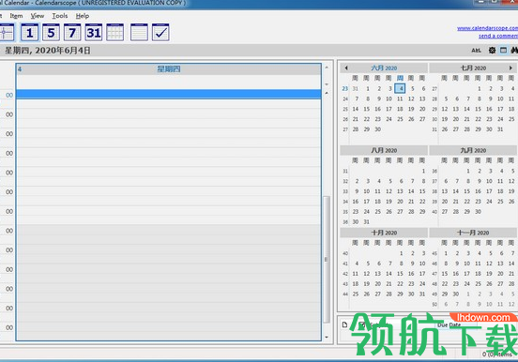Select September 22 in the mini calendar
This screenshot has height=362, width=518.
coord(467,201)
